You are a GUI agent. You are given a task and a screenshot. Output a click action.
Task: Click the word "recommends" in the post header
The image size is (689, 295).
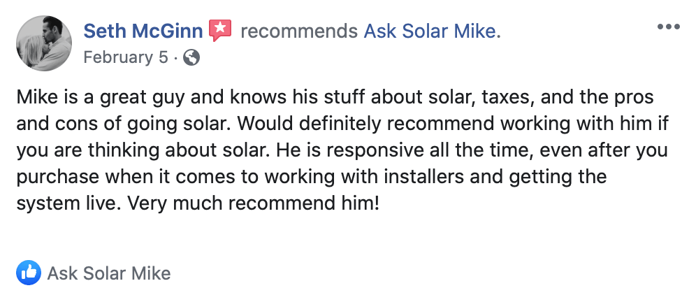point(299,31)
